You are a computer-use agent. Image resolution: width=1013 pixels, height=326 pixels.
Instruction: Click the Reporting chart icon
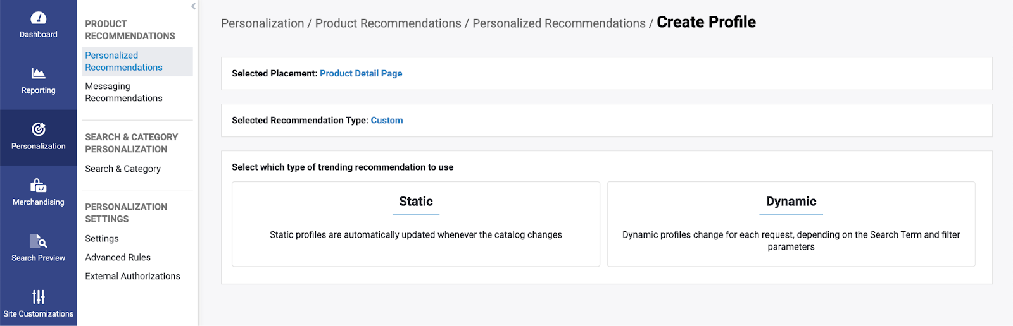39,73
